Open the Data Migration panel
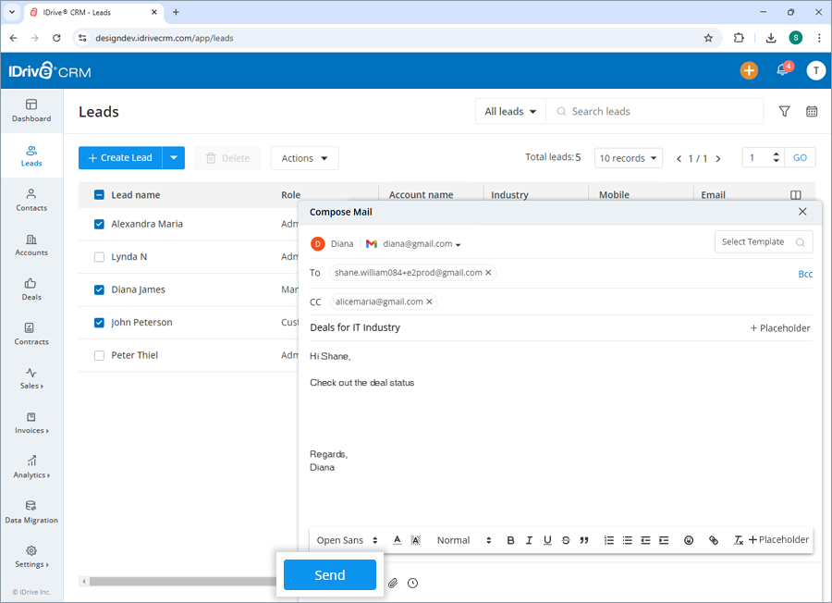Viewport: 832px width, 603px height. tap(31, 513)
